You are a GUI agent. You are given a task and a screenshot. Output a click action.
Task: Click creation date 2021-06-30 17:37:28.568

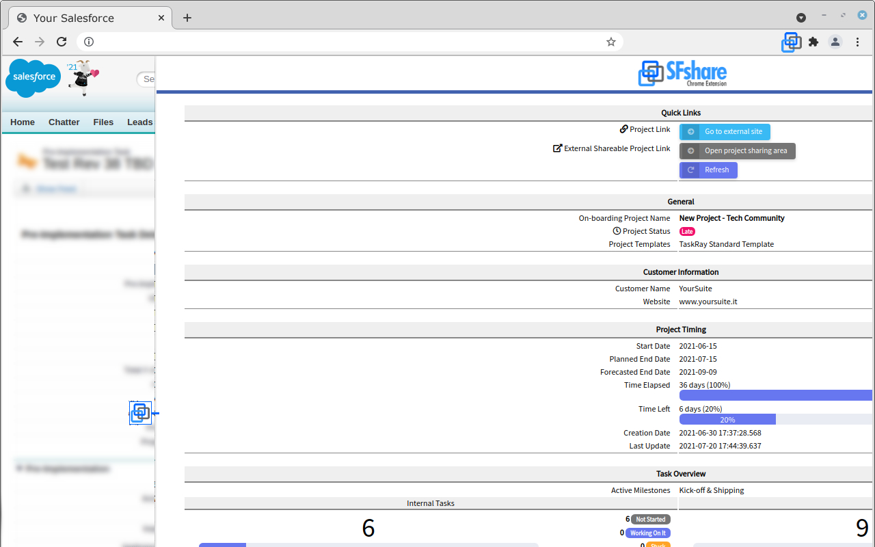pos(720,433)
